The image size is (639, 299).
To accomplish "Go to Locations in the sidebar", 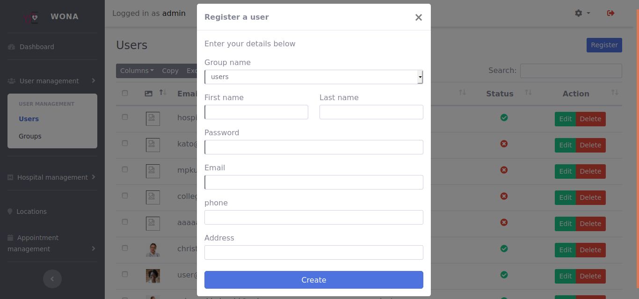I will click(x=31, y=211).
